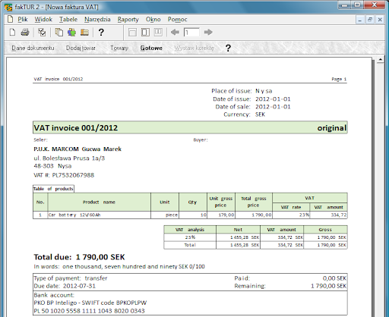Image resolution: width=389 pixels, height=317 pixels.
Task: Minimize the inner document window
Action: [360, 20]
